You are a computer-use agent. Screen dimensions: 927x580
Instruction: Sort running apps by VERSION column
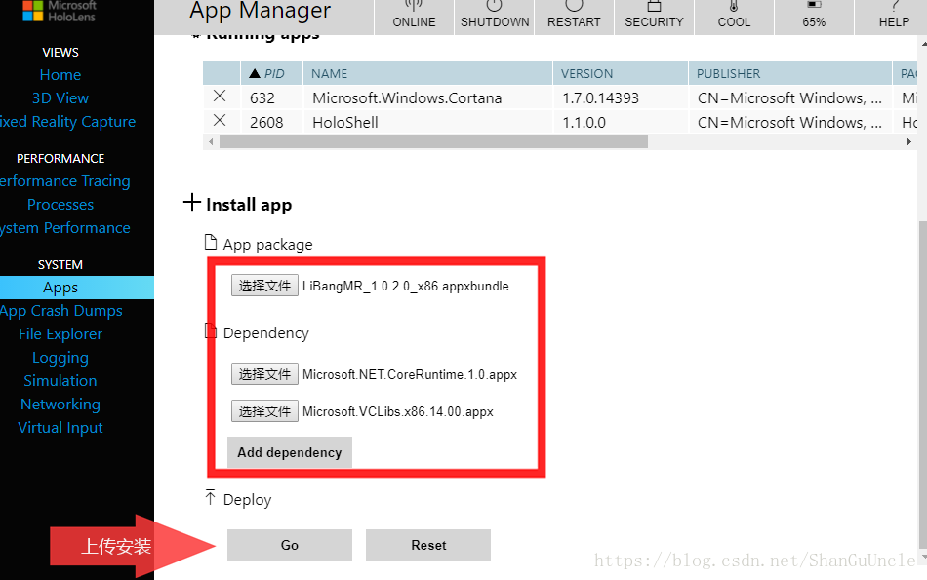coord(621,73)
